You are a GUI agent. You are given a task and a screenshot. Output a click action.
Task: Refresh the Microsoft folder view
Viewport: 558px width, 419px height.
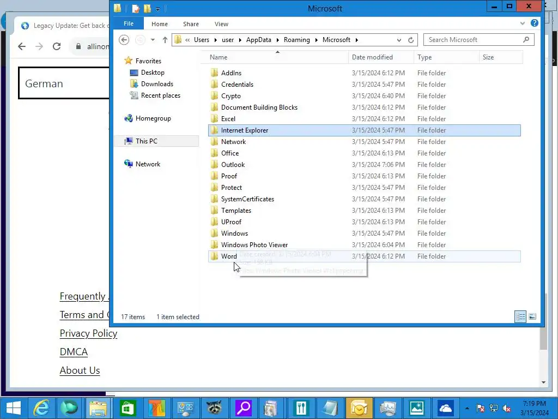point(411,40)
